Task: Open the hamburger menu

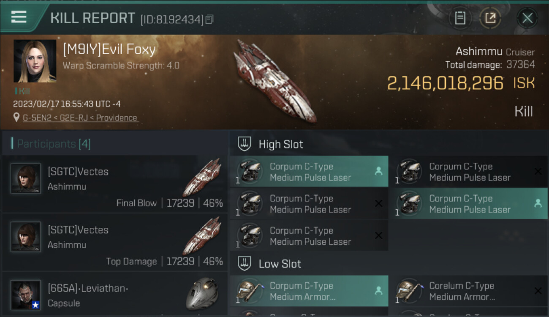Action: tap(19, 17)
